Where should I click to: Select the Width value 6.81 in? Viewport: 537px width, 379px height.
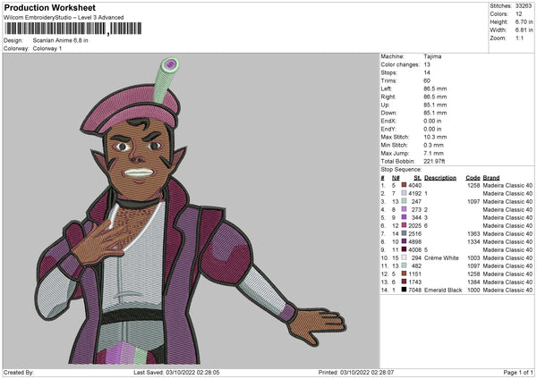coord(524,30)
